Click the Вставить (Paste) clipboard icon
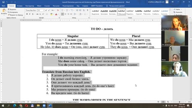 pyautogui.click(x=4, y=11)
